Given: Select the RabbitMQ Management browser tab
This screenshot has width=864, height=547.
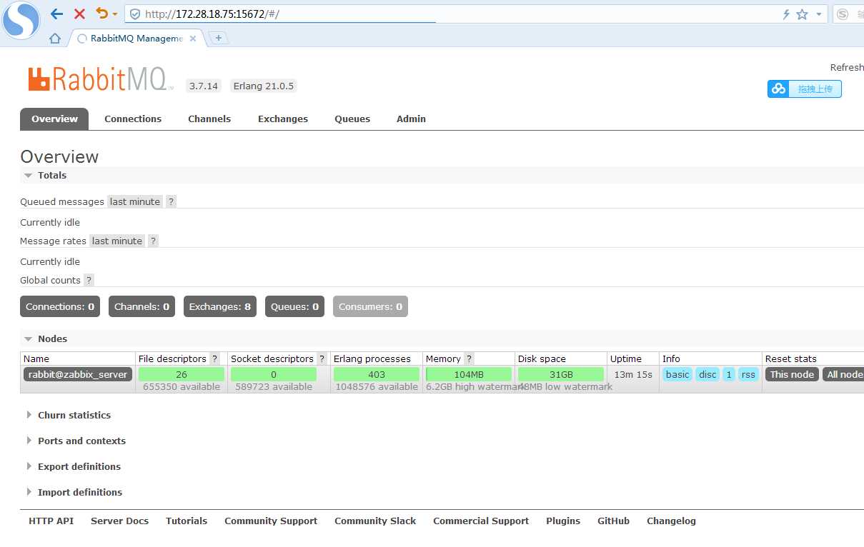Looking at the screenshot, I should (x=137, y=39).
